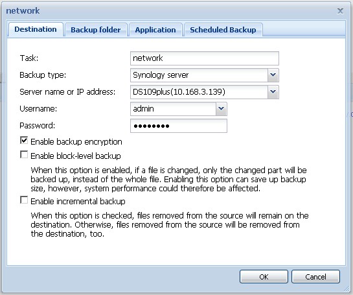Screen dimensions: 353x295
Task: Click the Enable incremental backup label
Action: (78, 201)
